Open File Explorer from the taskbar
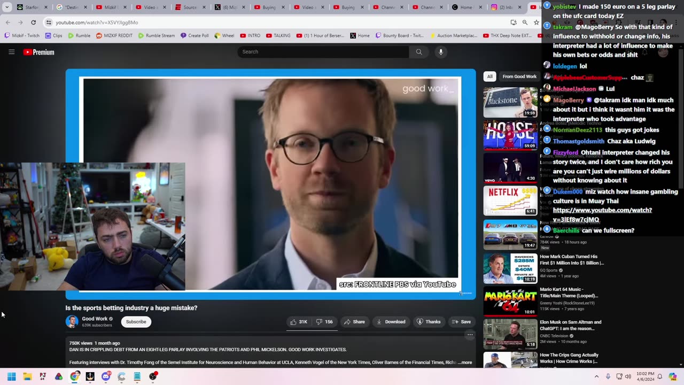Screen dimensions: 684x385 click(x=27, y=376)
